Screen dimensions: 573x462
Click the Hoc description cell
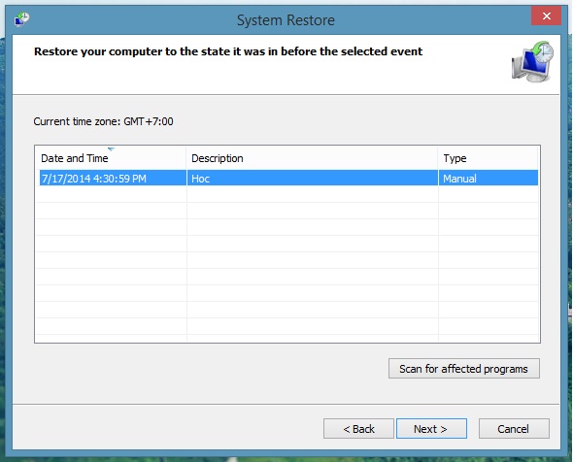click(x=201, y=179)
